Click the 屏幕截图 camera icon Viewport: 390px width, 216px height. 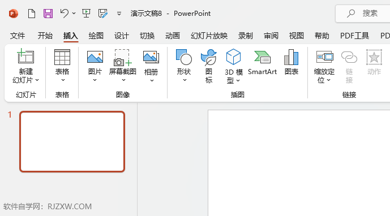click(x=123, y=58)
